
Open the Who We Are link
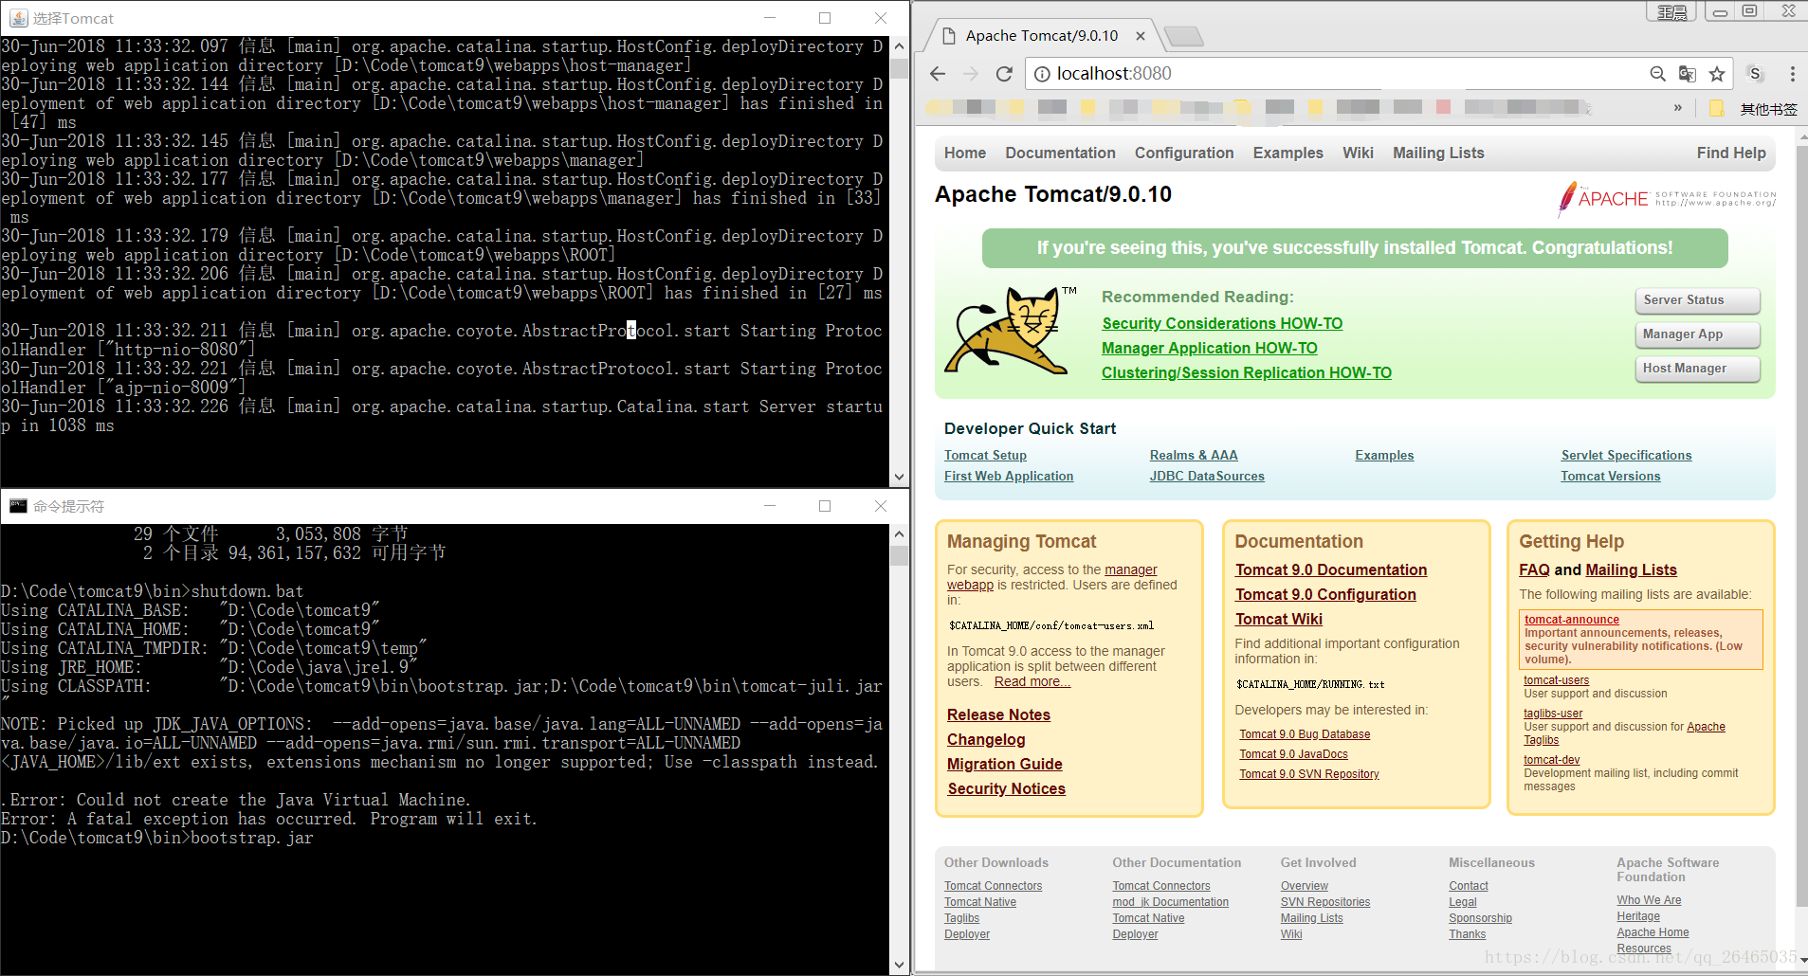click(1649, 900)
